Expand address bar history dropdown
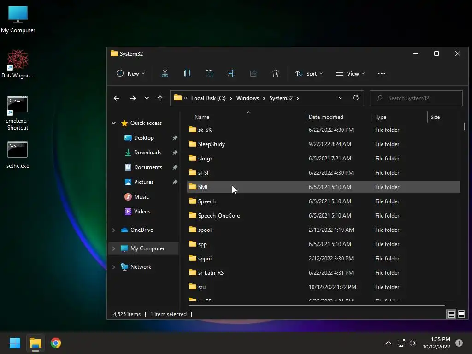 coord(341,98)
